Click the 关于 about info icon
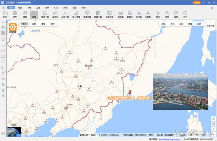The image size is (217, 141). tap(185, 13)
